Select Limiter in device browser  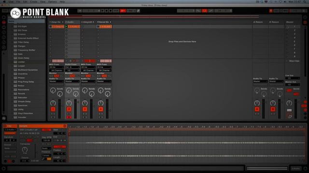[21, 62]
